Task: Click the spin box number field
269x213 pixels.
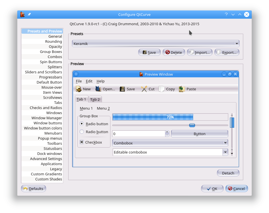Action: pyautogui.click(x=139, y=134)
